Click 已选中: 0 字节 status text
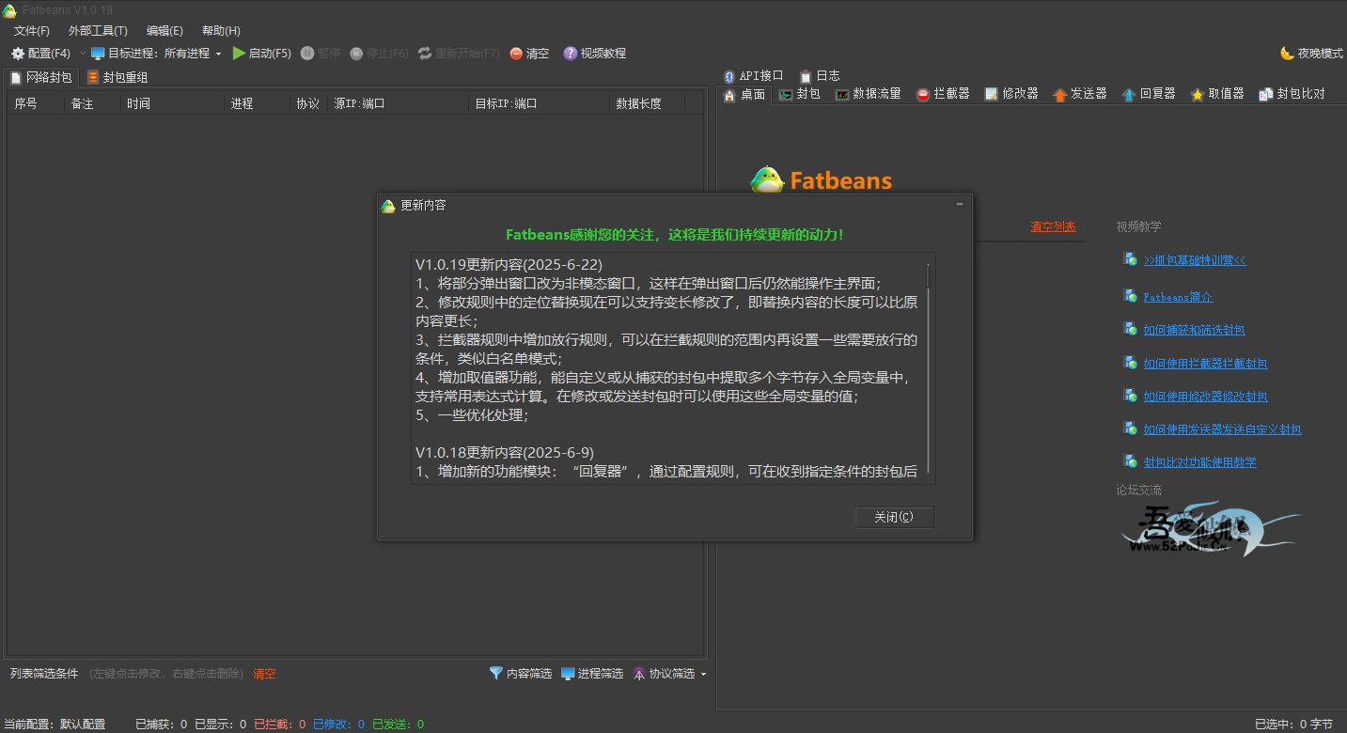The width and height of the screenshot is (1347, 733). [1293, 725]
